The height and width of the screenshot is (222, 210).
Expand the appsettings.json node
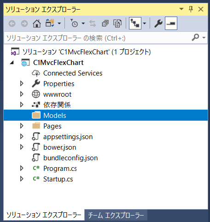22,136
